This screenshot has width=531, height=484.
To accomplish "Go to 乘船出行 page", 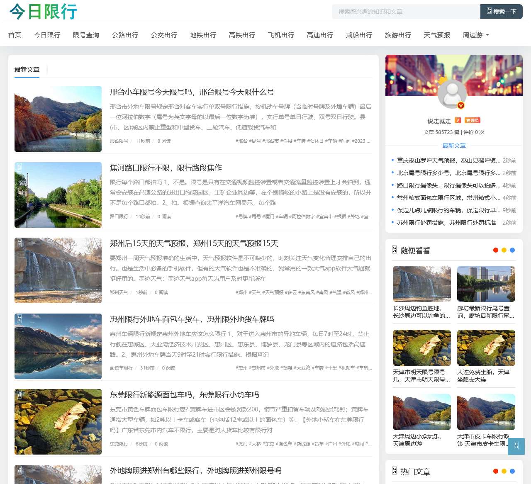I will pyautogui.click(x=359, y=35).
